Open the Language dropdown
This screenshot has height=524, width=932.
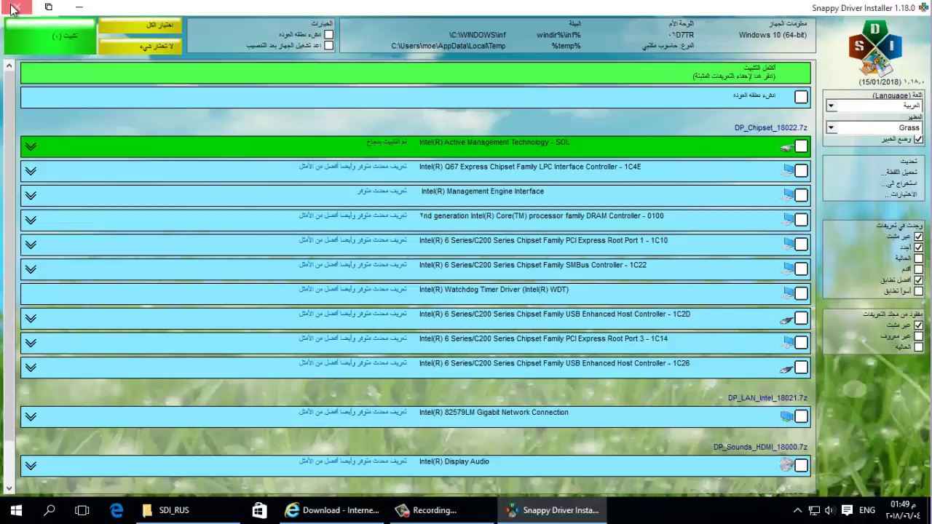point(831,106)
